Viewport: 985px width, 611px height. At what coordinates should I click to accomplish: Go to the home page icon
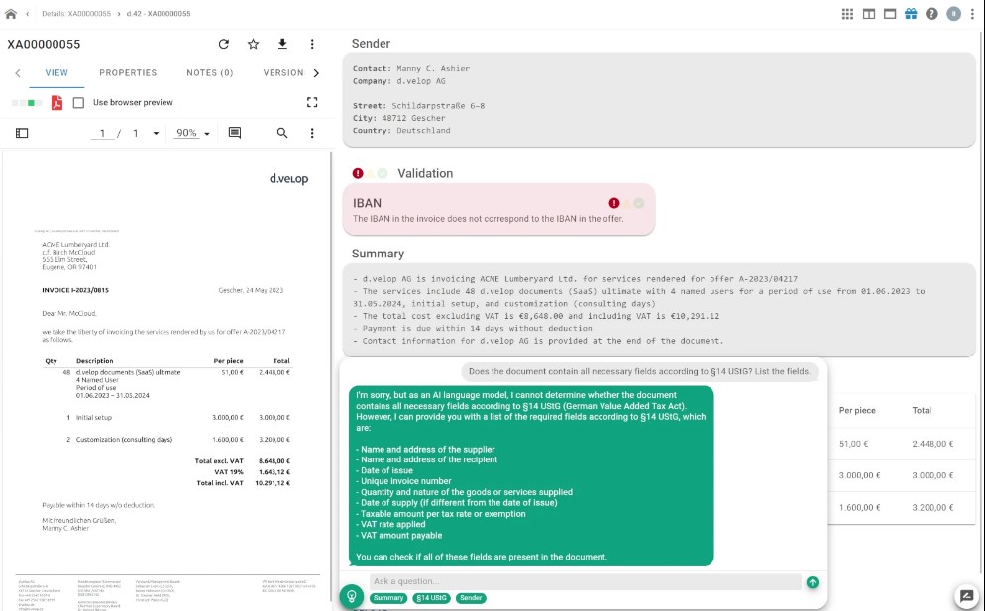[11, 13]
